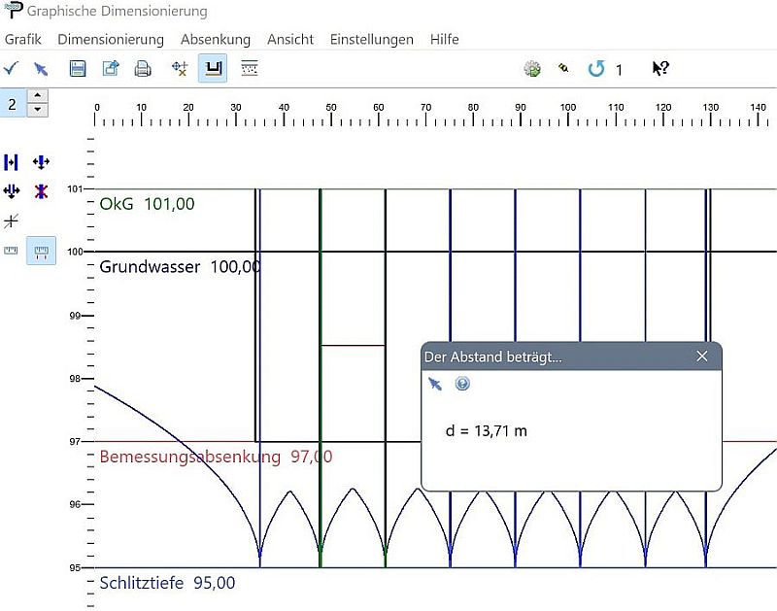Click the blue circular undo arrow

pyautogui.click(x=596, y=69)
